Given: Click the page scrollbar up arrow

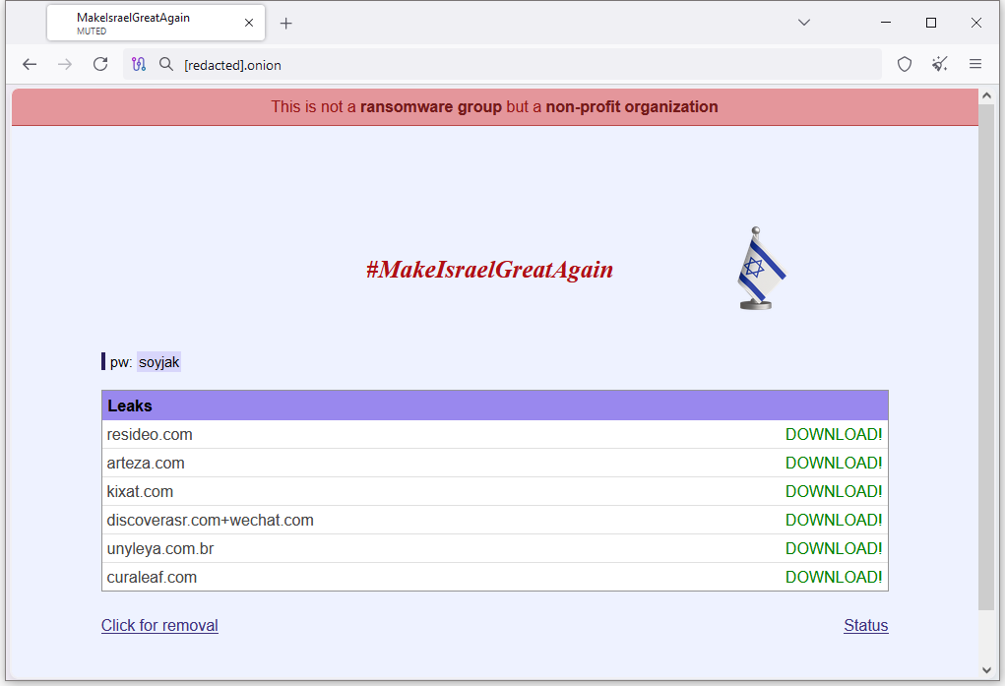Looking at the screenshot, I should (x=986, y=95).
